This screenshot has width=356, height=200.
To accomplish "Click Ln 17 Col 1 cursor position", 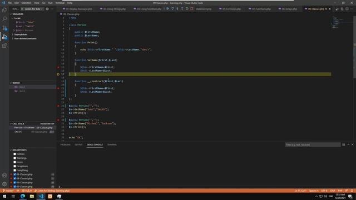I will 300,191.
